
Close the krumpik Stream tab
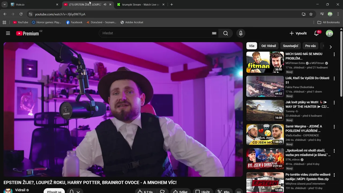(x=163, y=5)
